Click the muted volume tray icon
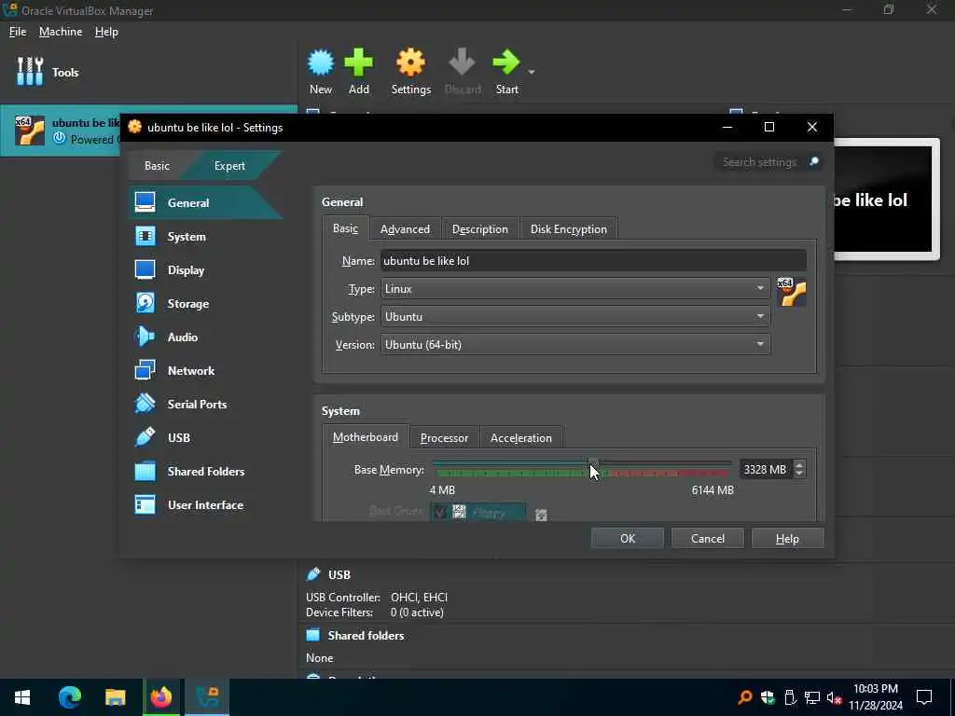 (835, 697)
